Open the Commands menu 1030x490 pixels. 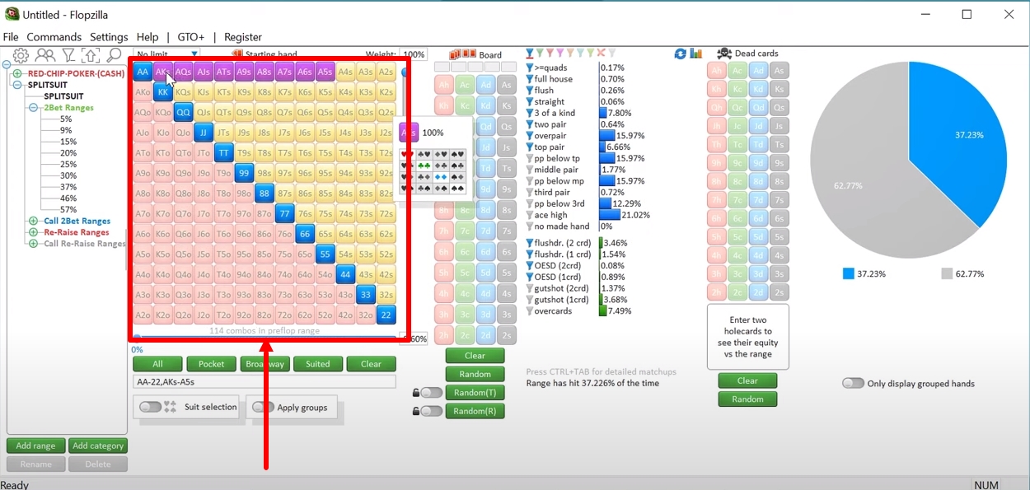click(54, 37)
